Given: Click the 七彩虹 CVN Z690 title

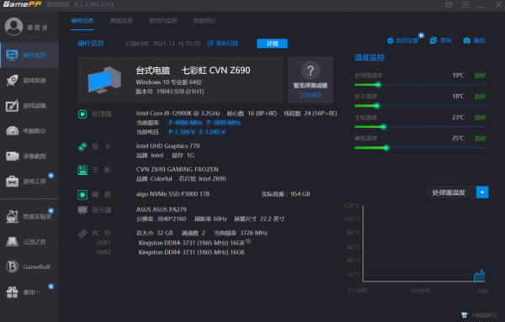Looking at the screenshot, I should pos(215,70).
